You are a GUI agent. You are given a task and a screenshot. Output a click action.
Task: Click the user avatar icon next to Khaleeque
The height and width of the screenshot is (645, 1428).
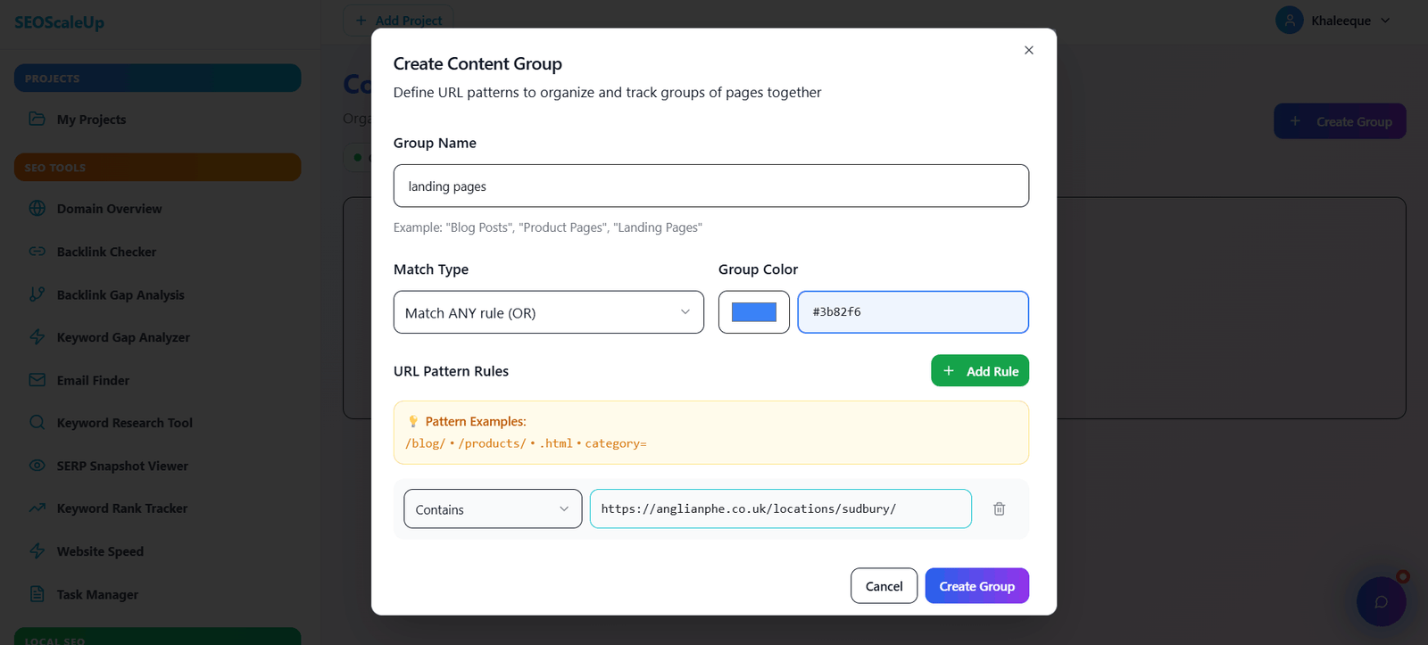1290,20
